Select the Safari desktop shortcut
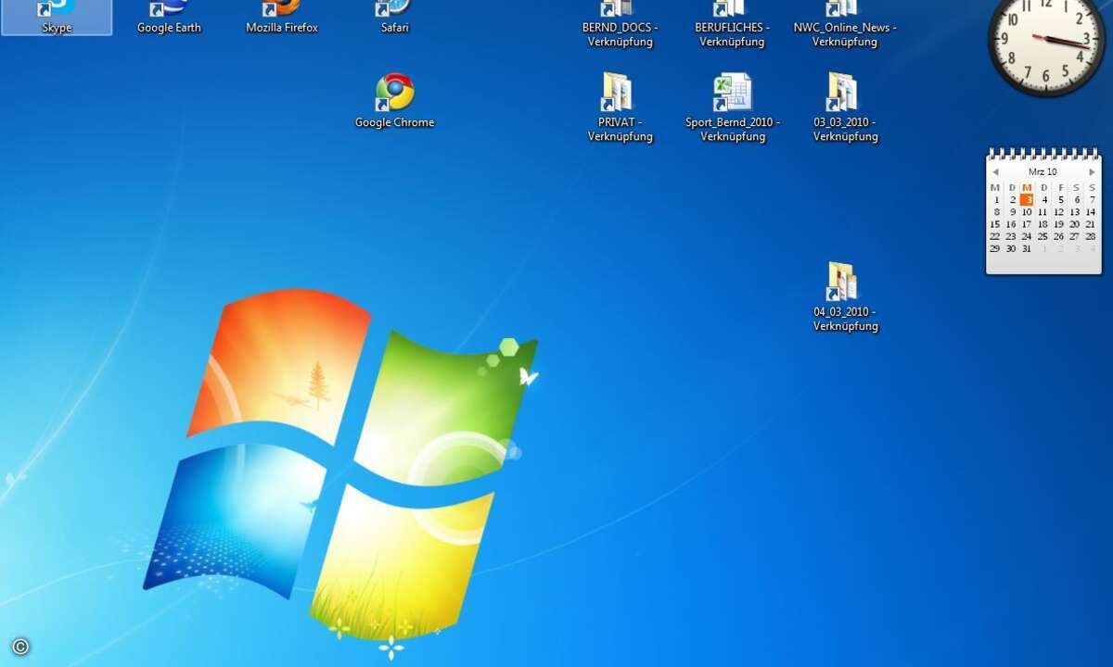This screenshot has height=667, width=1113. click(394, 18)
